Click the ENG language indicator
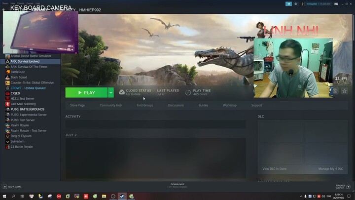355x200 pixels. 329,196
